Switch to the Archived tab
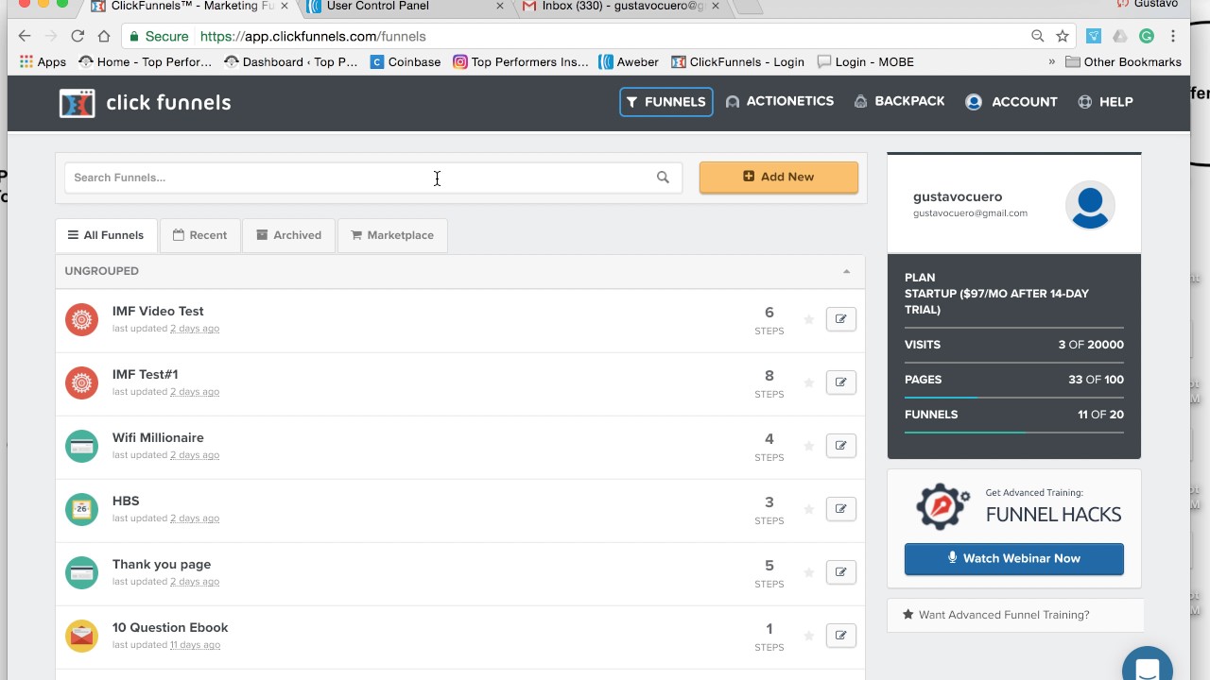 [288, 235]
